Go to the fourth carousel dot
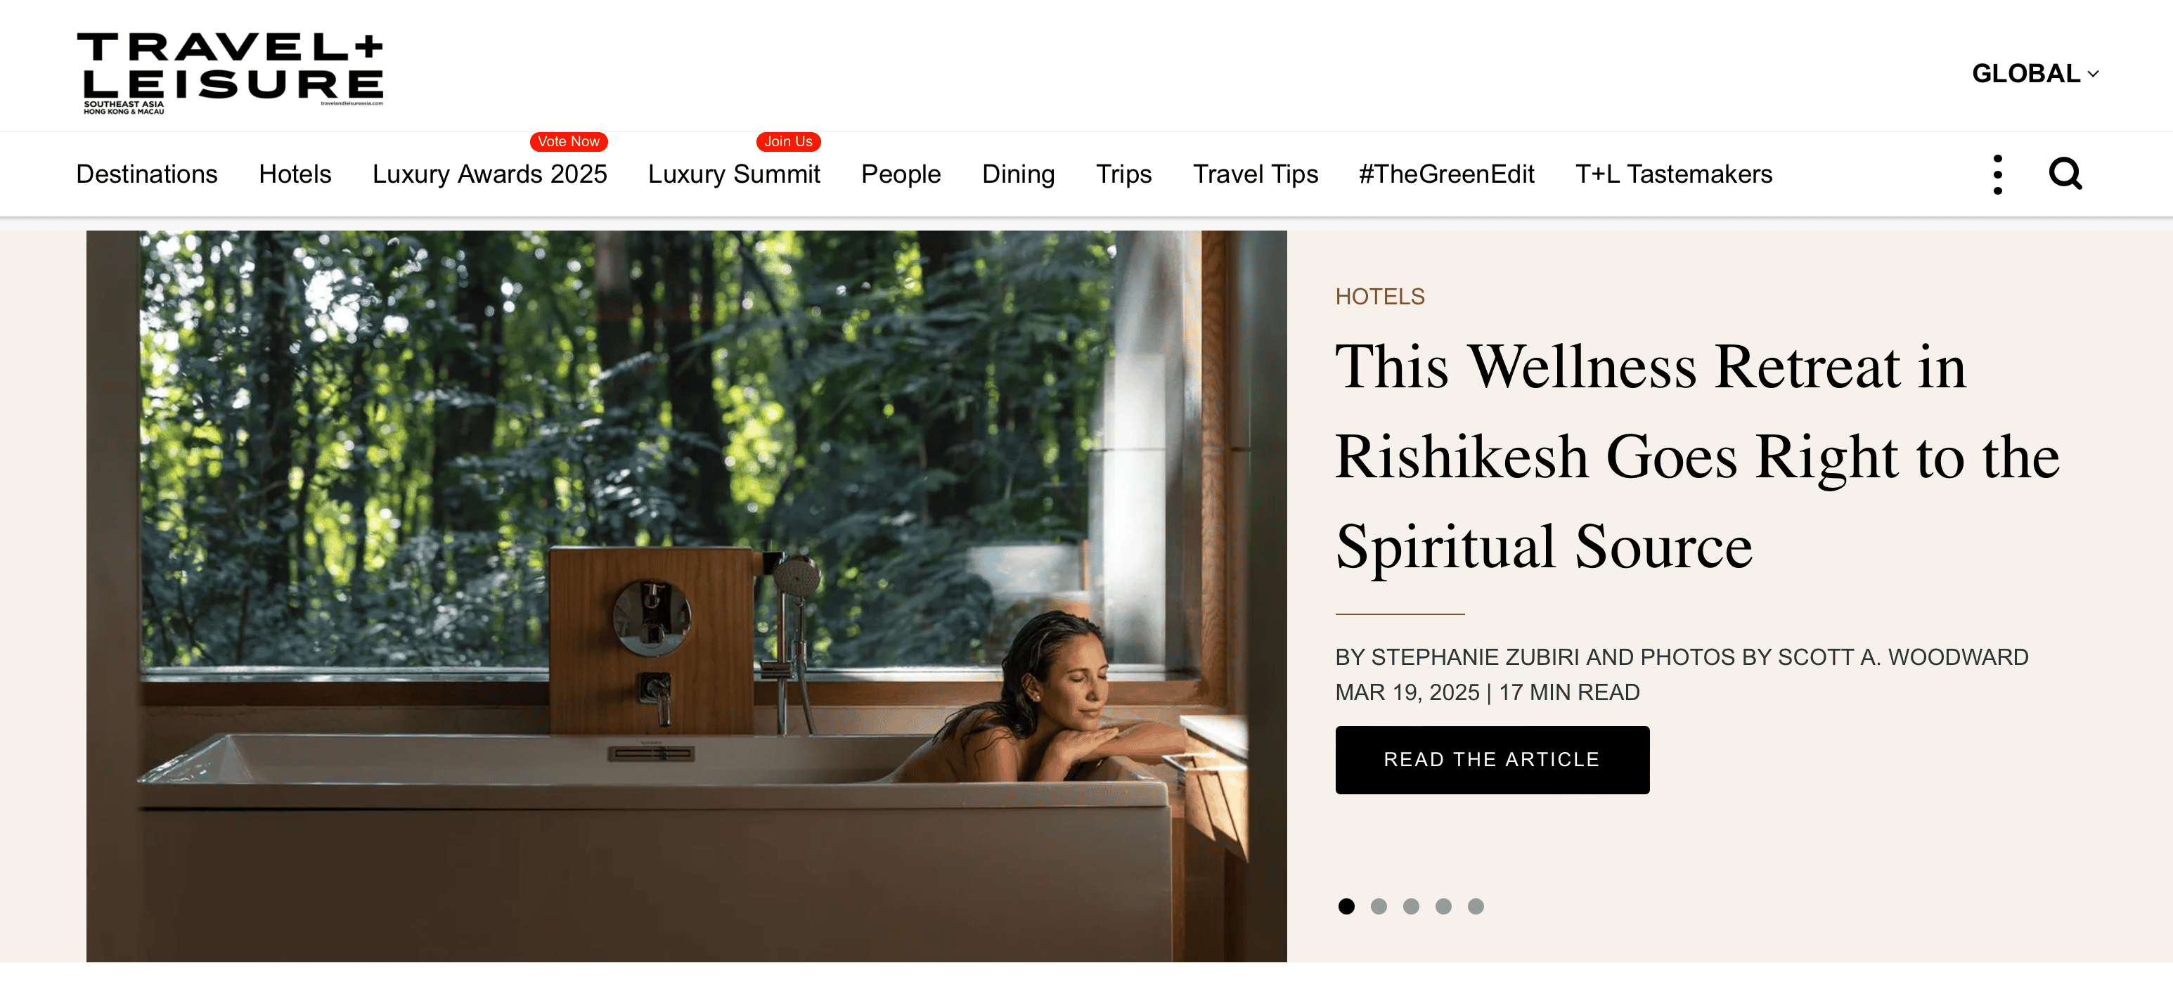 (1443, 906)
